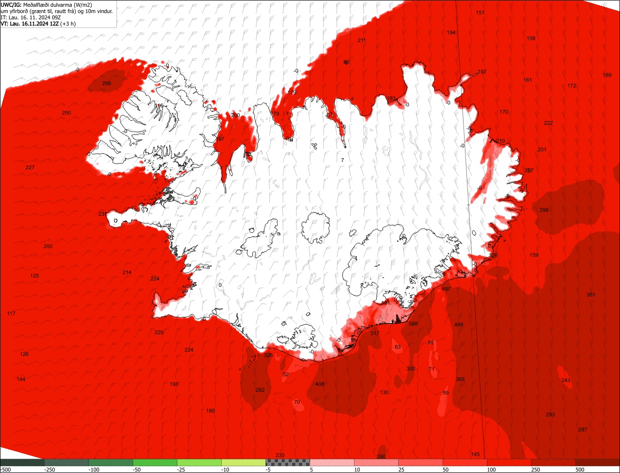This screenshot has height=473, width=620.
Task: Click the map value 59
Action: tap(446, 393)
